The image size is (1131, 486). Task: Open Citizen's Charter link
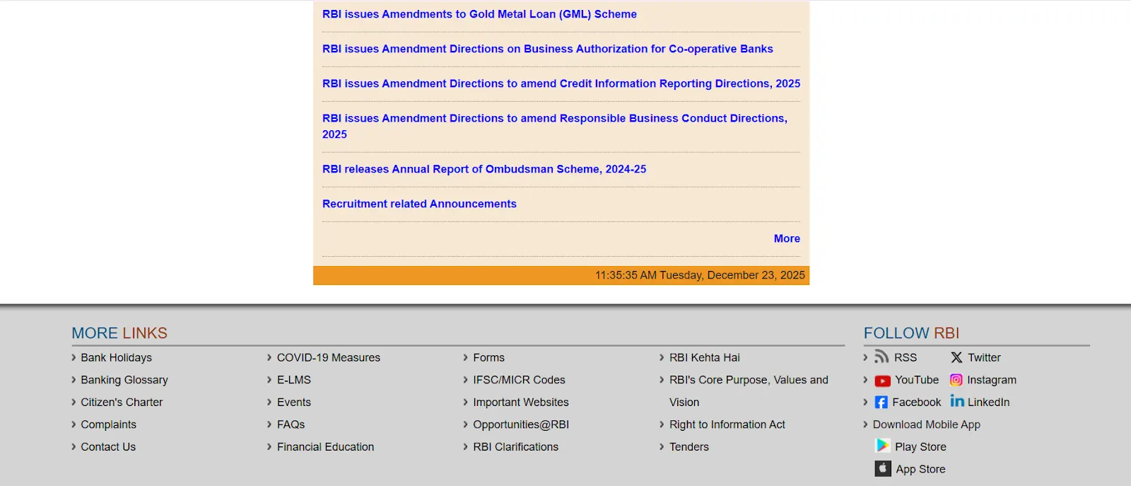tap(122, 403)
